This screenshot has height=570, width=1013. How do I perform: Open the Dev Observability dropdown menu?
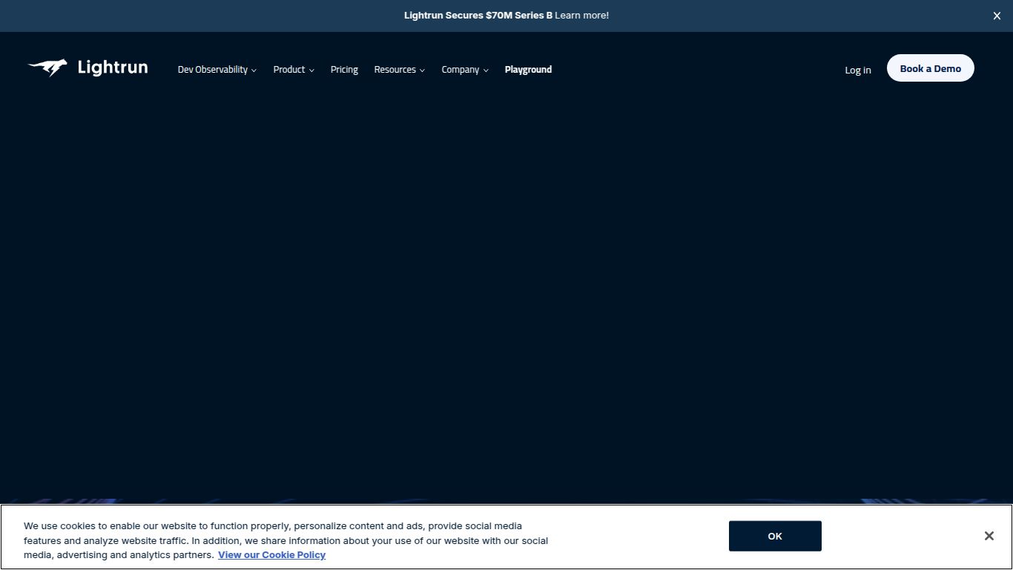pyautogui.click(x=213, y=70)
